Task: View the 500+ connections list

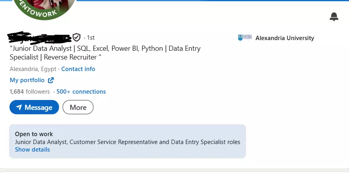Action: (81, 92)
